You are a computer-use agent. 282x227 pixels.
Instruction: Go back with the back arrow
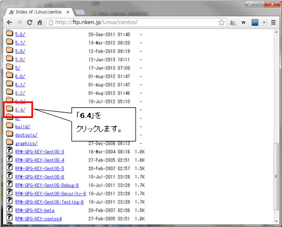[9, 22]
